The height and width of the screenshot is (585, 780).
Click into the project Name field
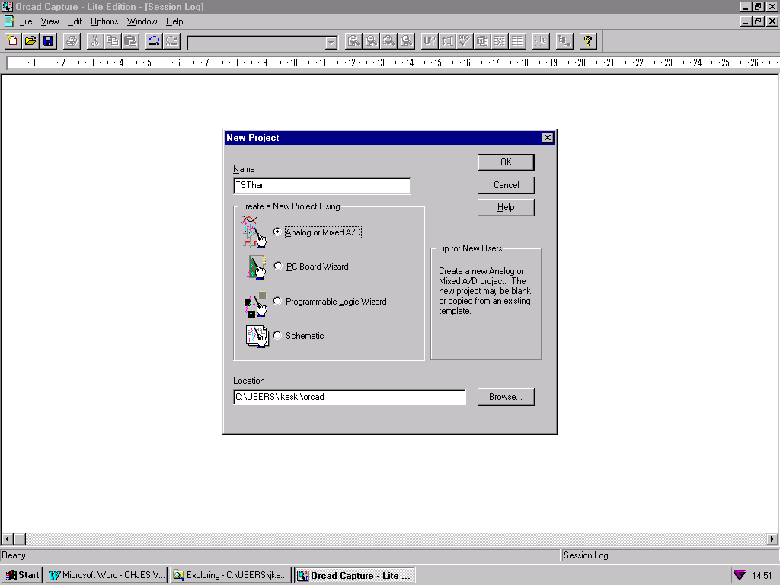coord(322,186)
